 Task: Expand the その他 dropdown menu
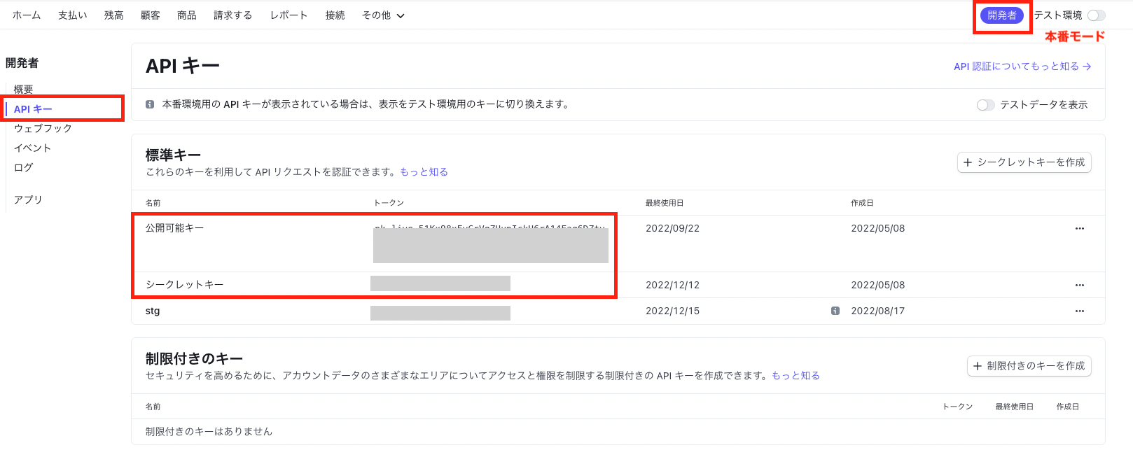click(x=383, y=15)
